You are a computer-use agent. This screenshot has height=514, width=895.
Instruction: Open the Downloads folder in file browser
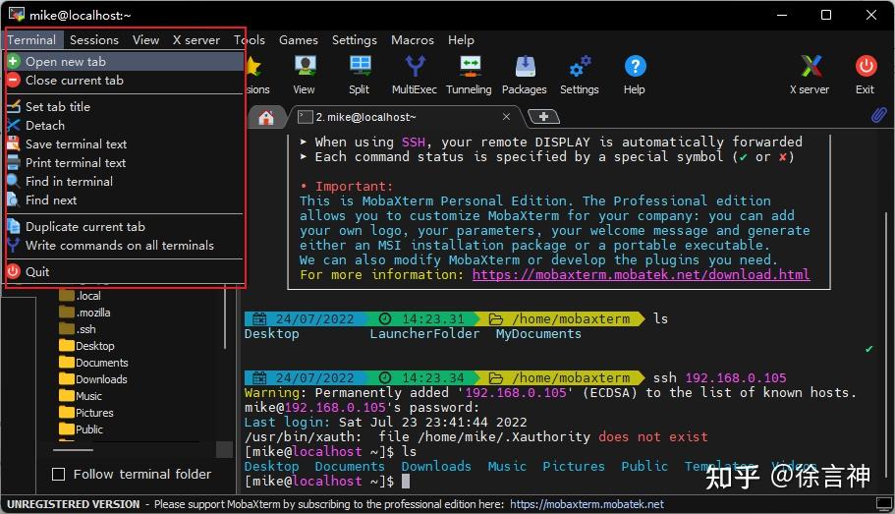pos(101,379)
